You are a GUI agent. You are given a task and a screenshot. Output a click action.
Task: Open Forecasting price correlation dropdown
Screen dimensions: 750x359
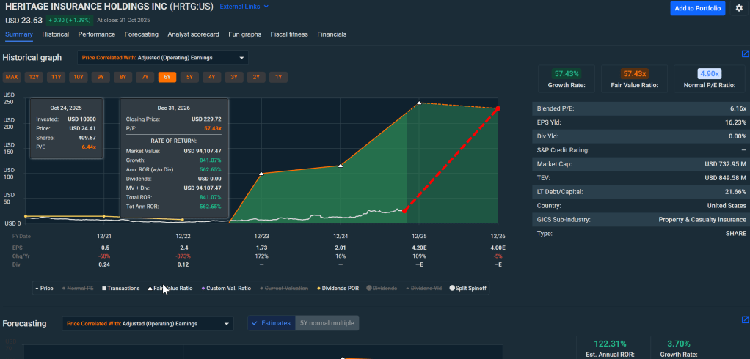coord(148,323)
